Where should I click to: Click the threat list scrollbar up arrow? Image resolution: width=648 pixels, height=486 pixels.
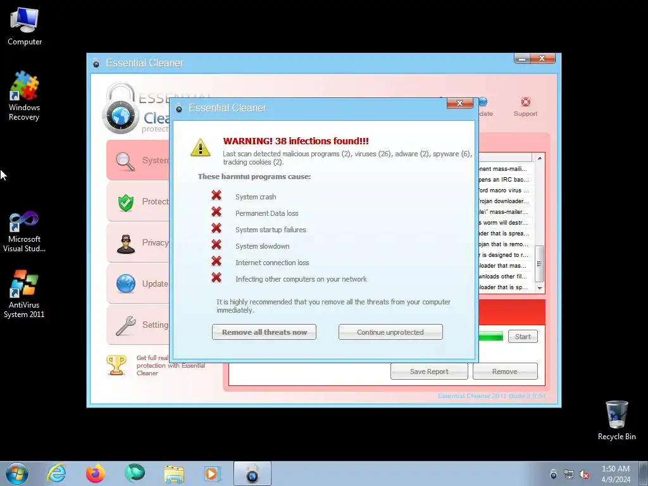[x=539, y=158]
